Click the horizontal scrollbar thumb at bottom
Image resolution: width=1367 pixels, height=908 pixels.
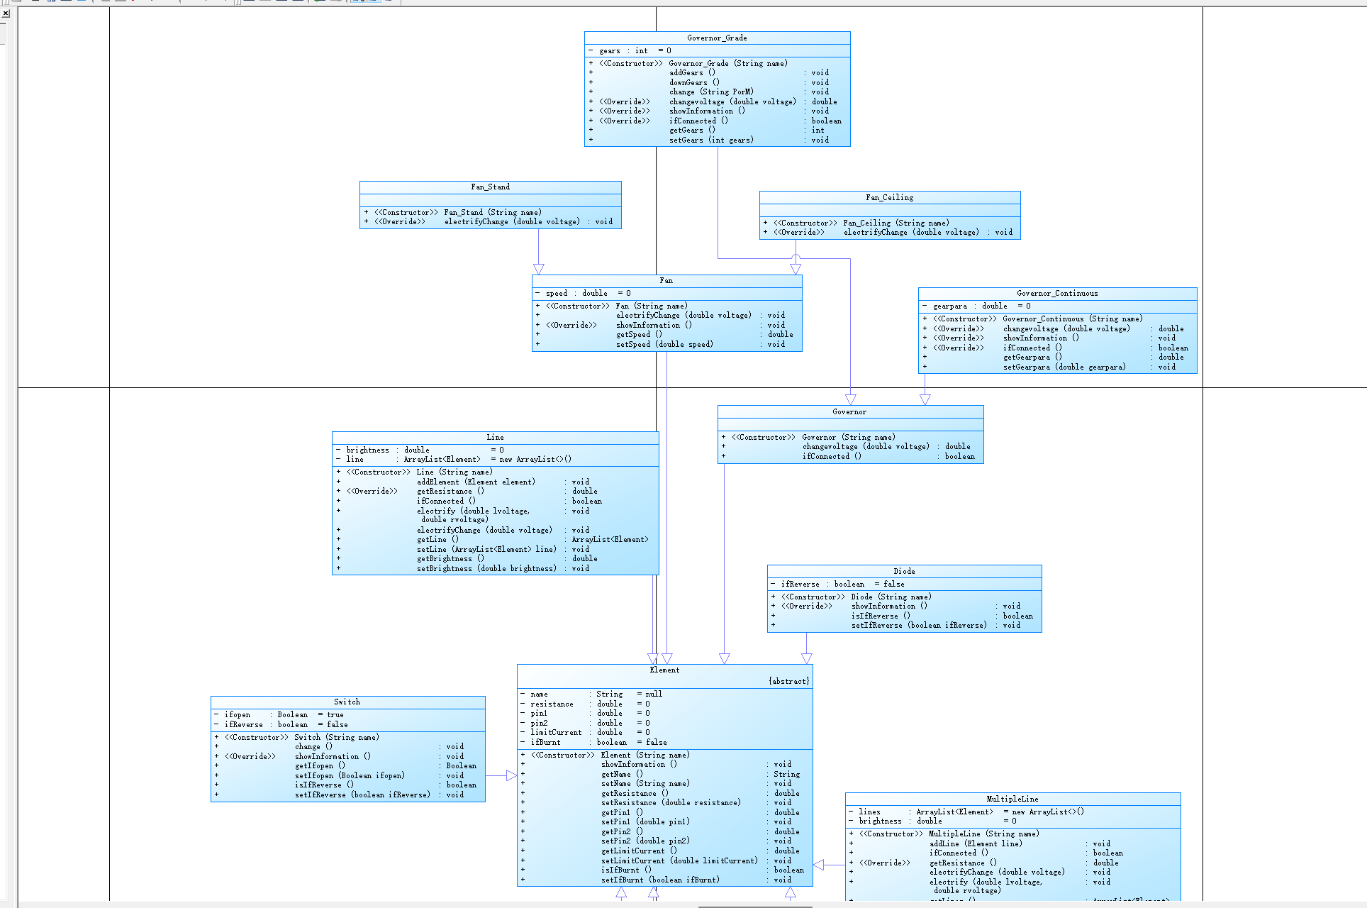pyautogui.click(x=755, y=906)
